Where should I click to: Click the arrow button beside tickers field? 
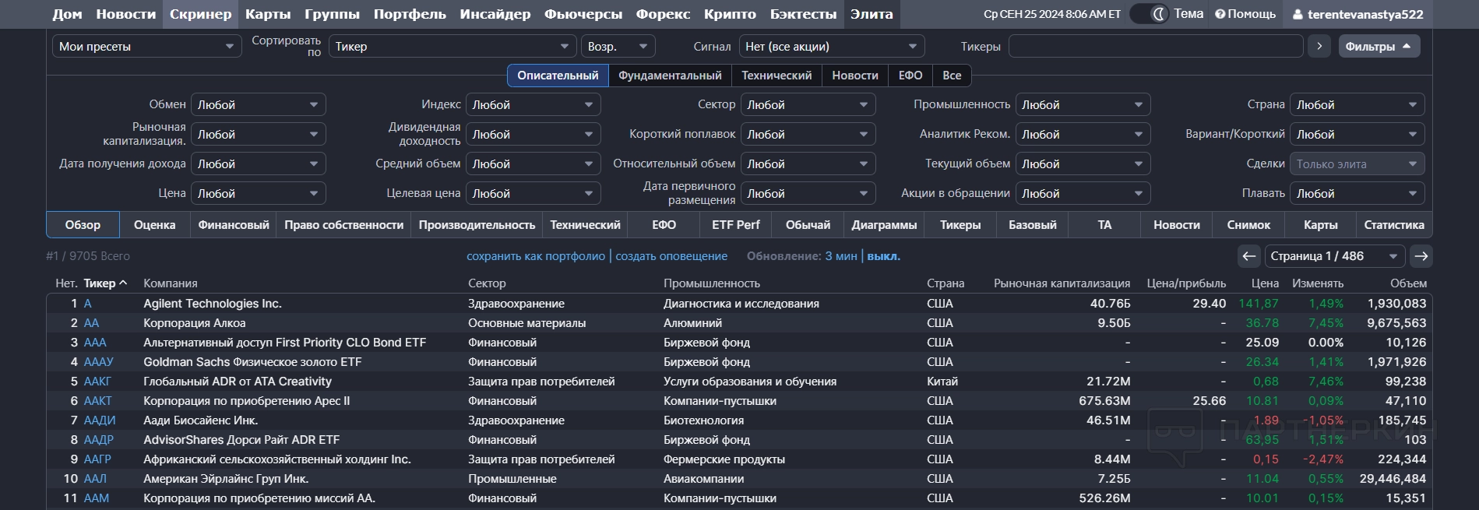[x=1319, y=47]
